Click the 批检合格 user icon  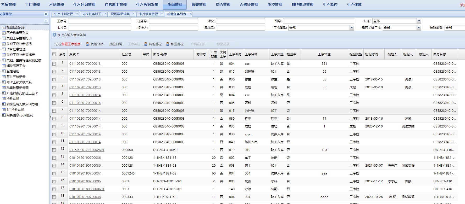coord(87,44)
